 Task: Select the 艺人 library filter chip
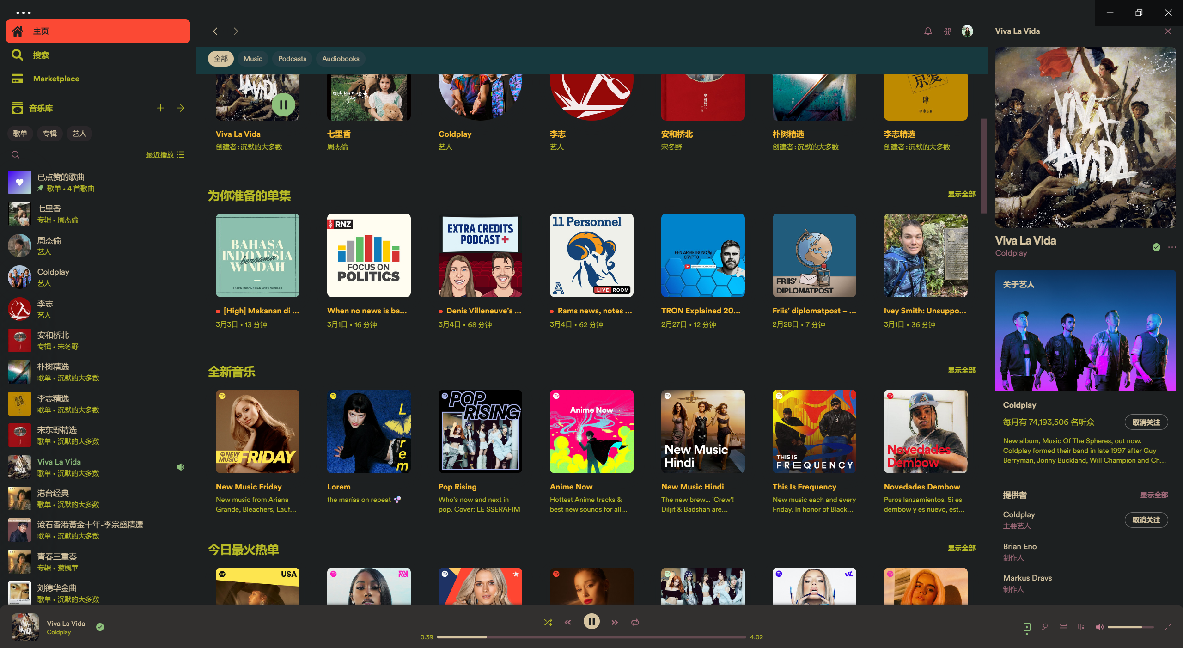[x=79, y=134]
